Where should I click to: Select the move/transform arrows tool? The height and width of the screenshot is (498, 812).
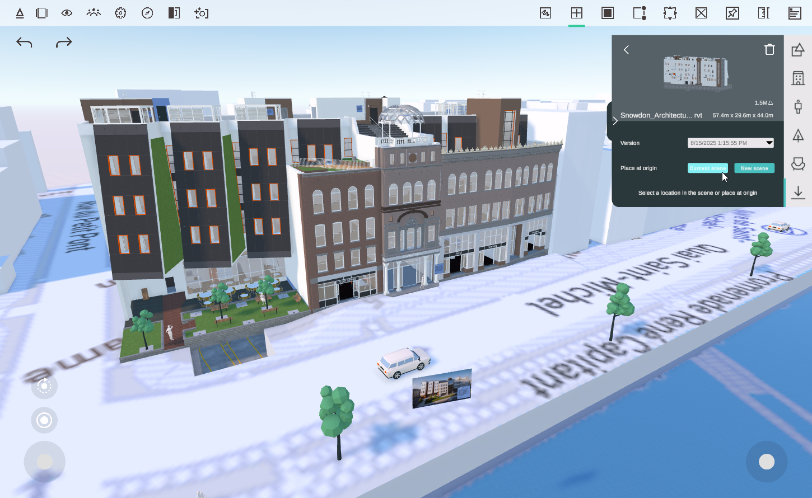(x=670, y=13)
